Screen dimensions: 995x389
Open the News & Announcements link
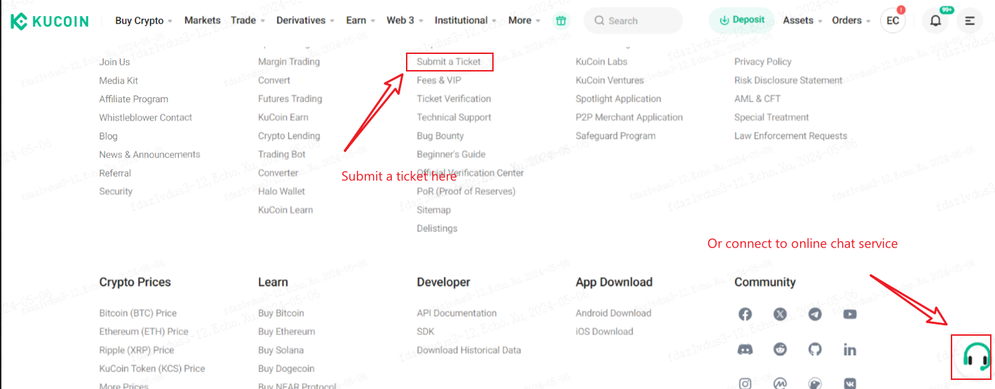coord(149,154)
